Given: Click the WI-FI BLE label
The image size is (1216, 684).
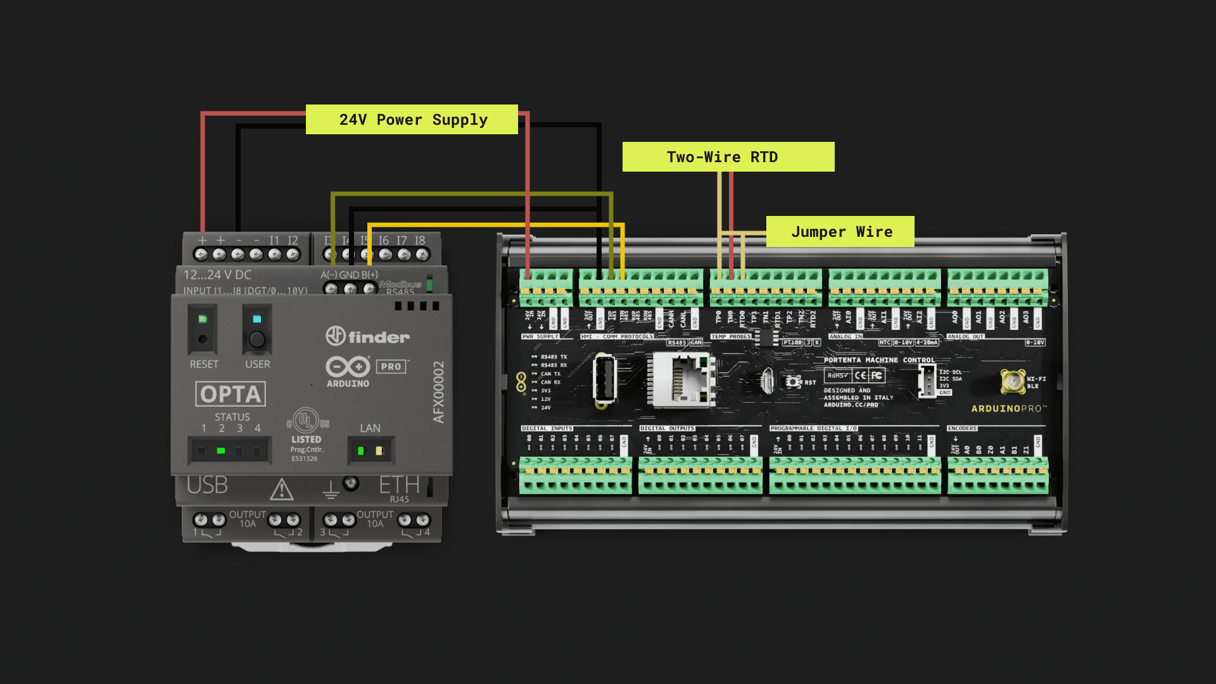Looking at the screenshot, I should coord(1036,383).
